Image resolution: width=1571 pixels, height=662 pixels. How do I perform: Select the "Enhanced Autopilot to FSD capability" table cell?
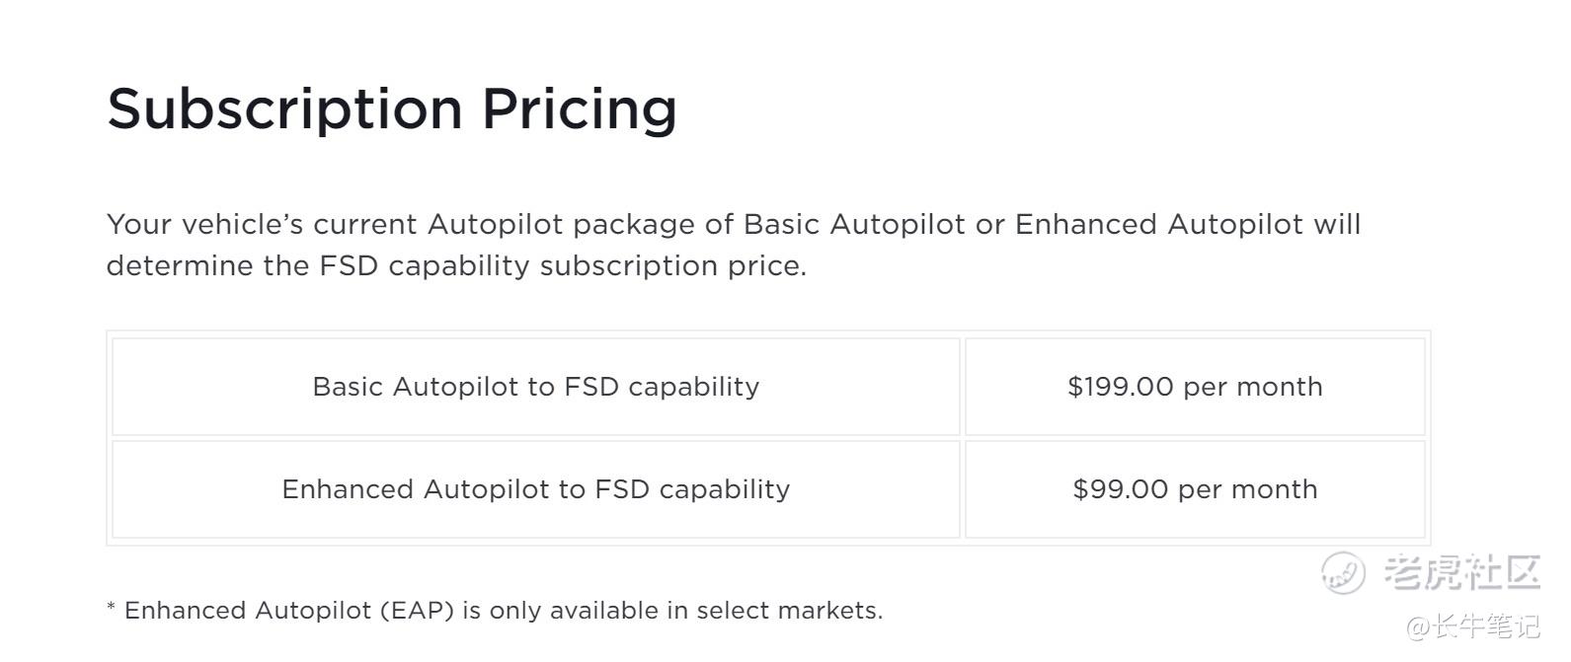536,489
